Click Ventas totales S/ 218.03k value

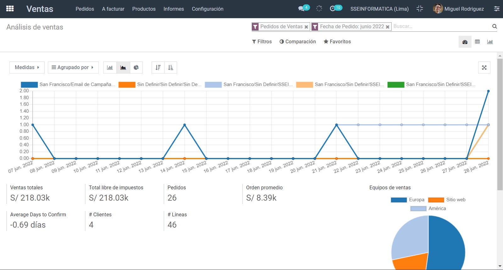tap(30, 198)
